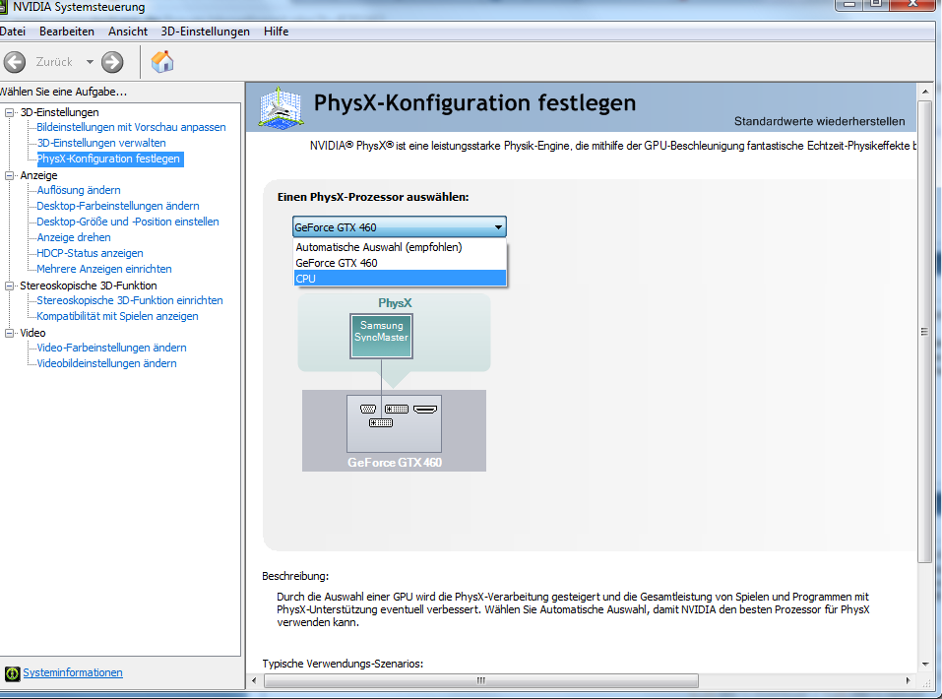
Task: Click the Anzeige tree label
Action: 39,175
